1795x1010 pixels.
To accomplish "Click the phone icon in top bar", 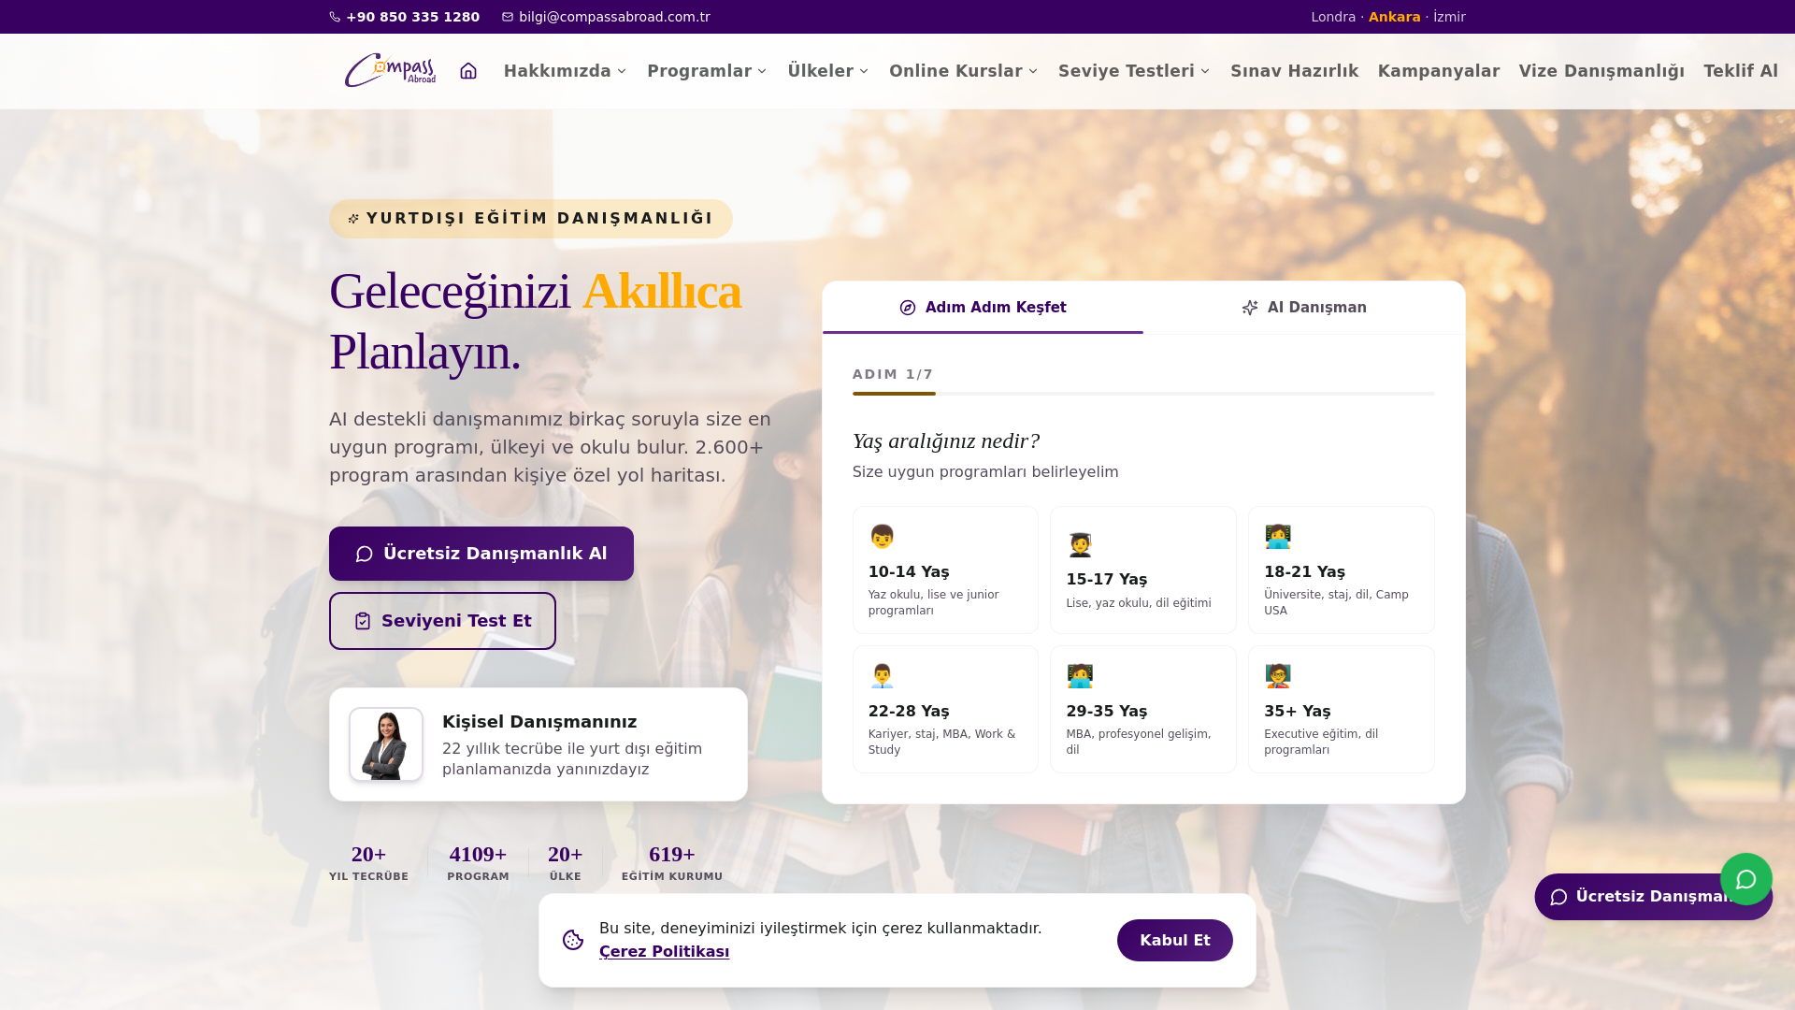I will tap(335, 17).
